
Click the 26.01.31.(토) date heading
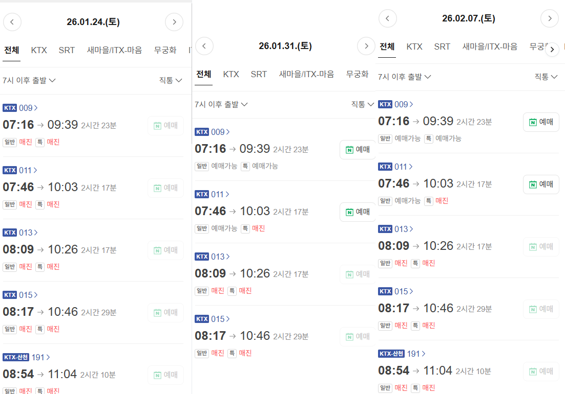pos(285,46)
